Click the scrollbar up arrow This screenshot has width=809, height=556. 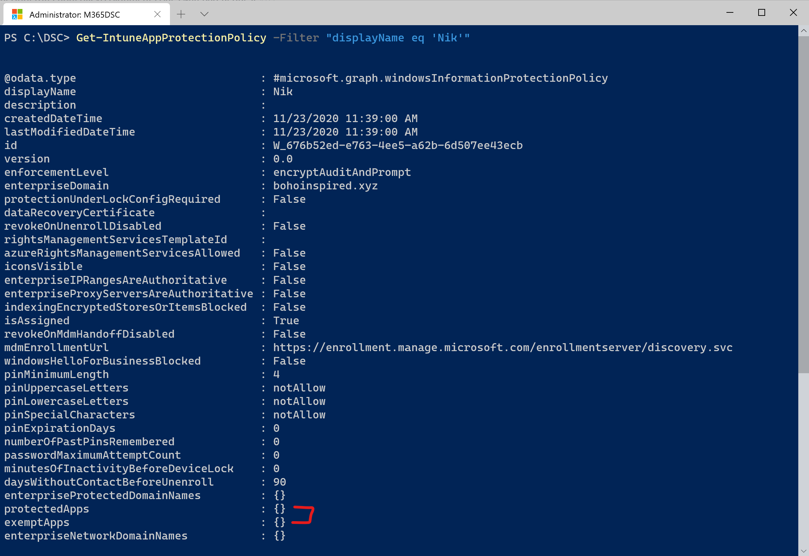803,31
